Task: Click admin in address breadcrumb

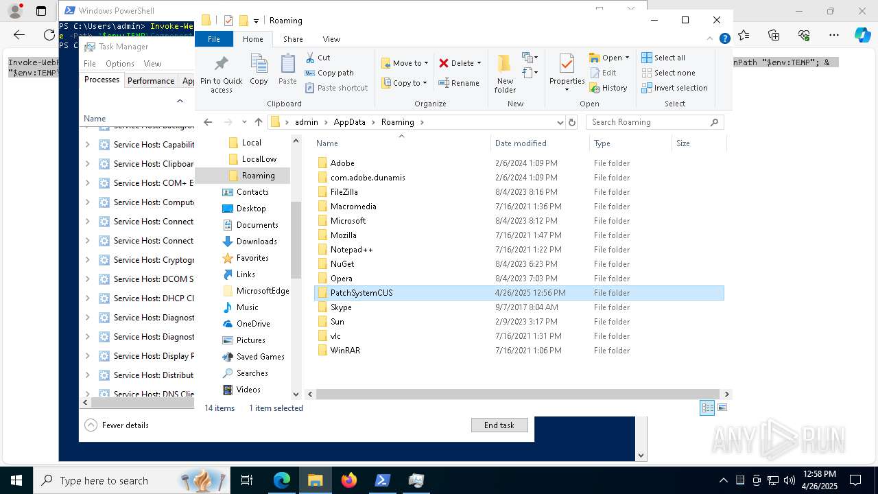Action: [307, 122]
